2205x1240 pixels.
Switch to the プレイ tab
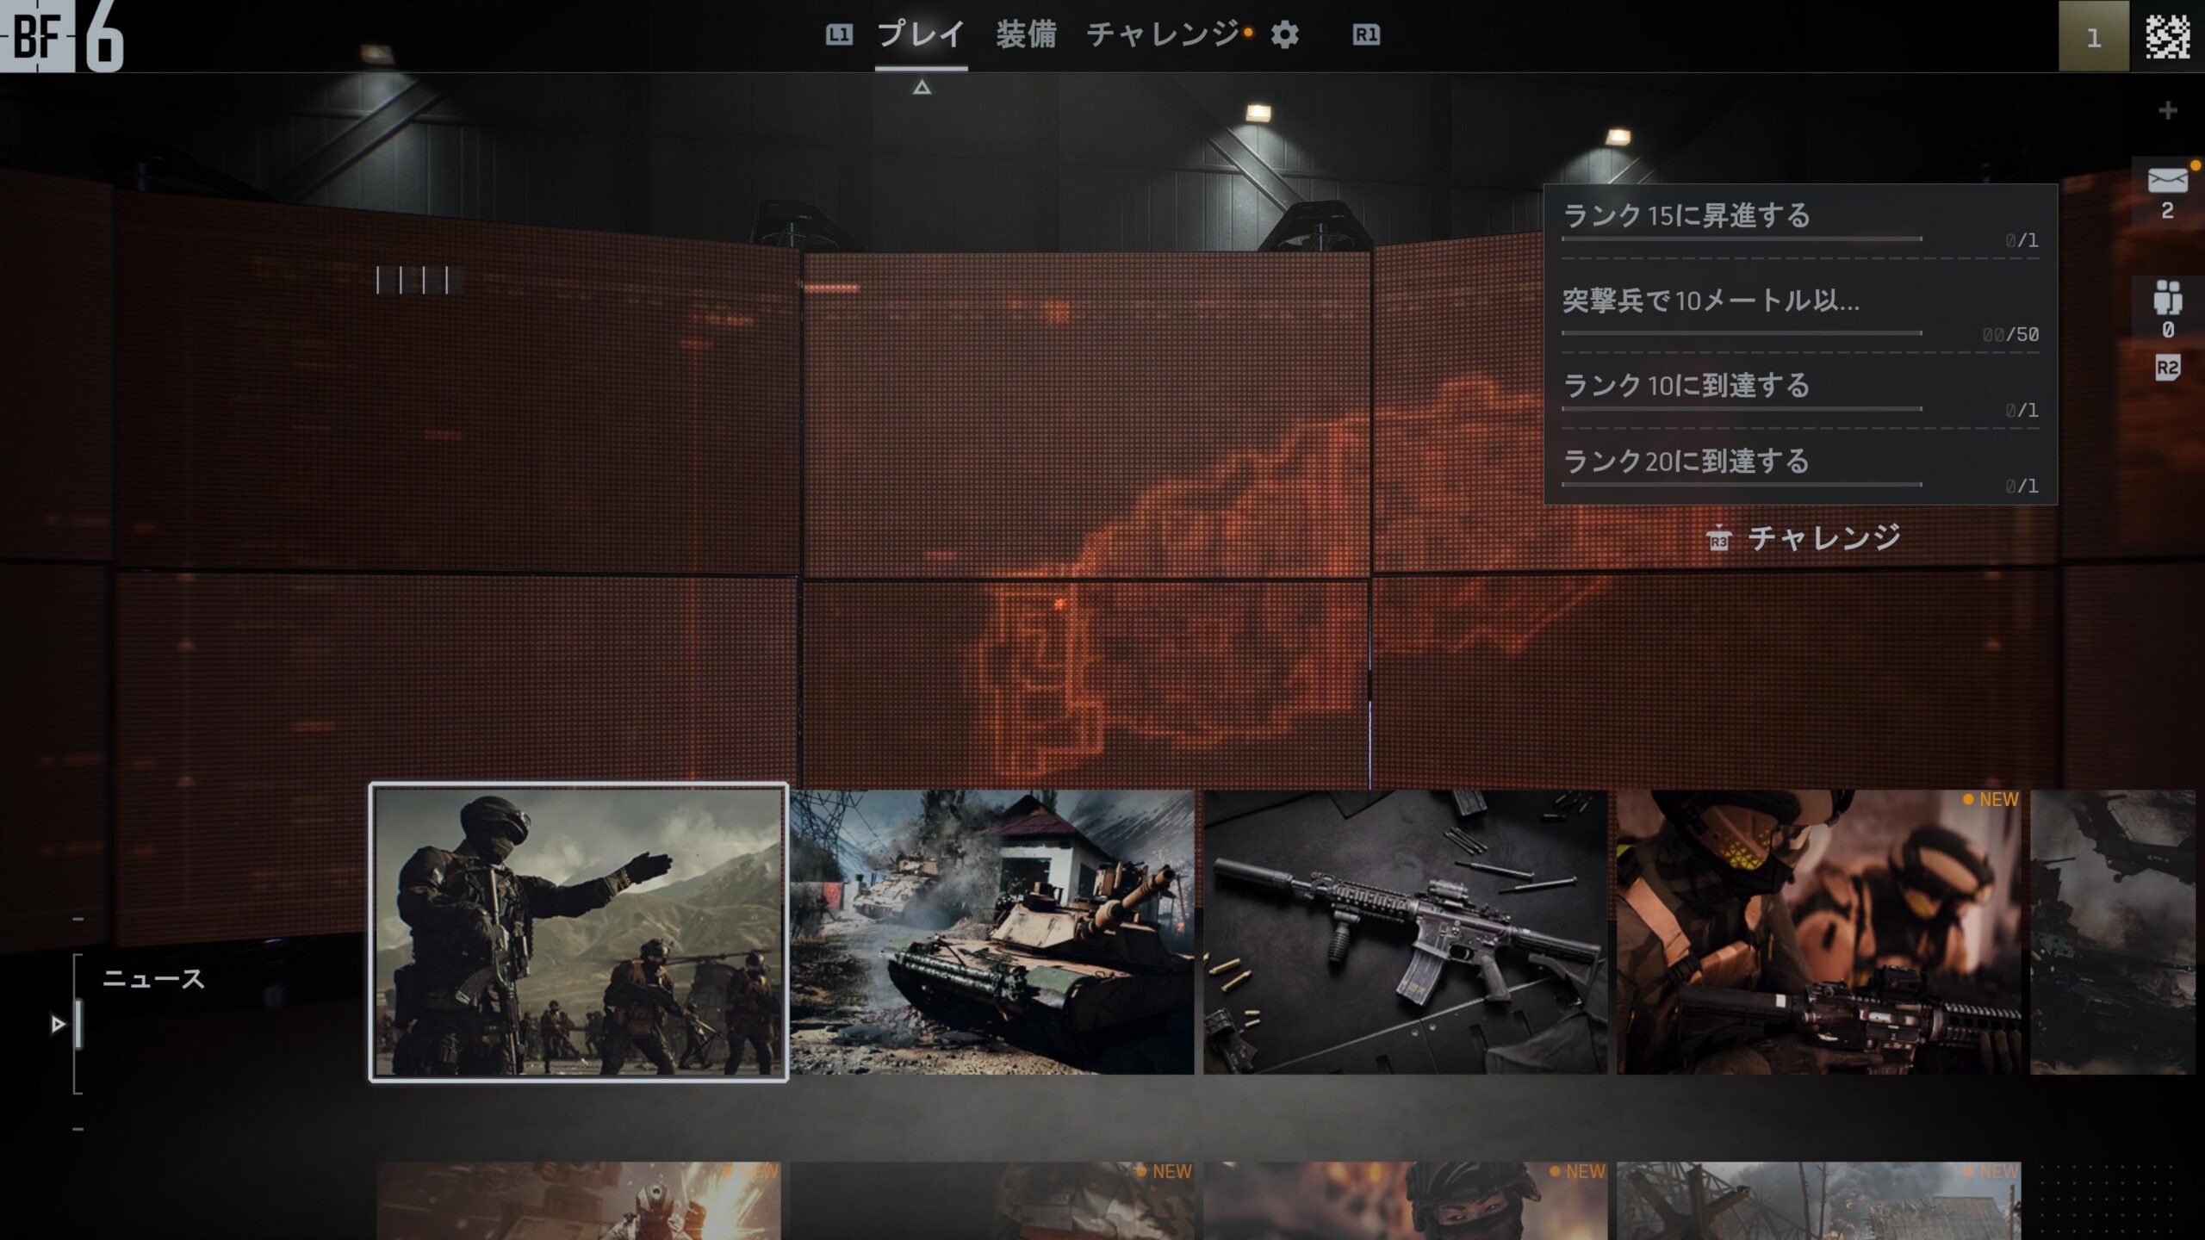click(921, 35)
